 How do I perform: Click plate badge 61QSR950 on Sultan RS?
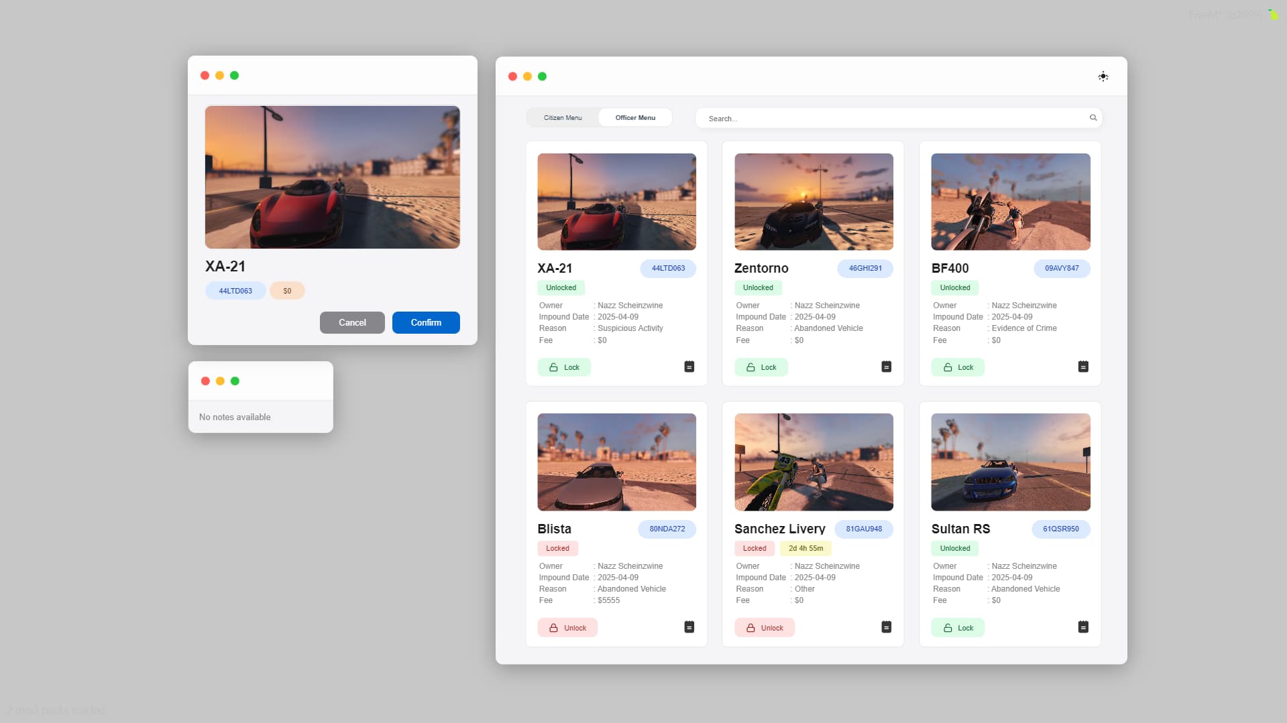1060,529
